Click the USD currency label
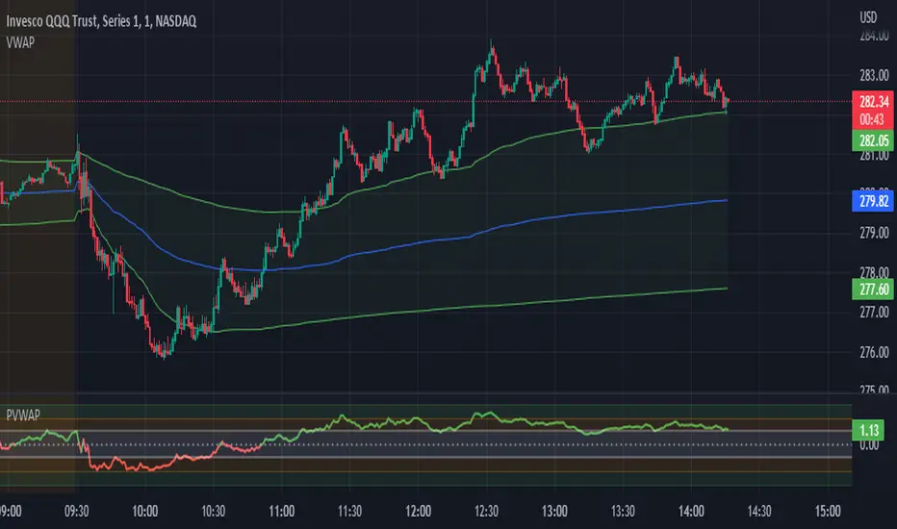This screenshot has width=897, height=529. pos(868,17)
